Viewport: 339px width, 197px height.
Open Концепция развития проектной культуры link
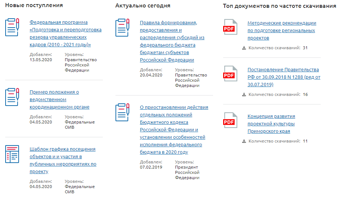coord(271,124)
